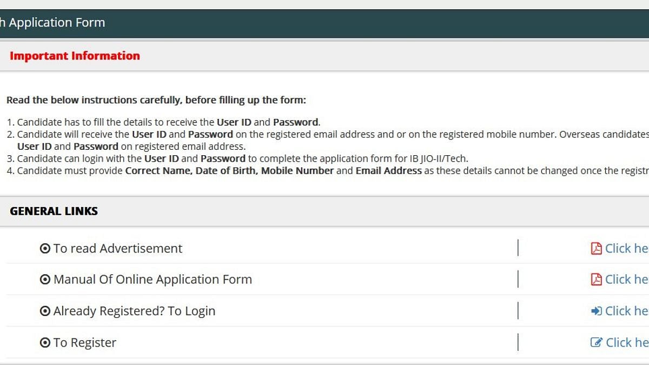The width and height of the screenshot is (649, 365).
Task: Open the Advertisement via its Click here link
Action: click(626, 249)
